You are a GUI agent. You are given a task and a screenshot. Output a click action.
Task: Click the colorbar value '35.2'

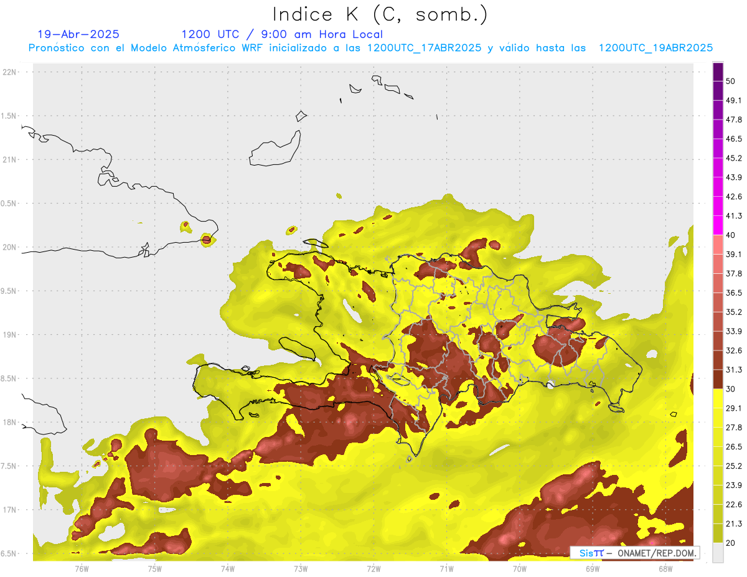[x=733, y=312]
